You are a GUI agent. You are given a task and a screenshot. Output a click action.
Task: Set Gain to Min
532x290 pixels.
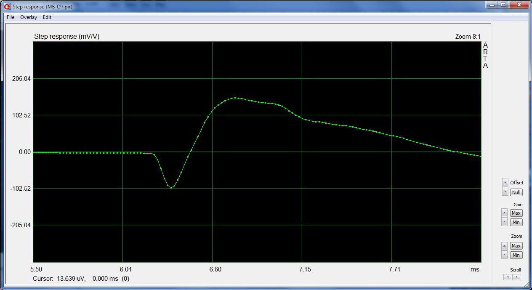(x=516, y=222)
